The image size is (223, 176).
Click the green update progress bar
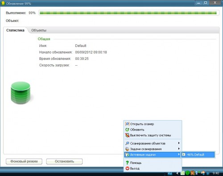(129, 13)
